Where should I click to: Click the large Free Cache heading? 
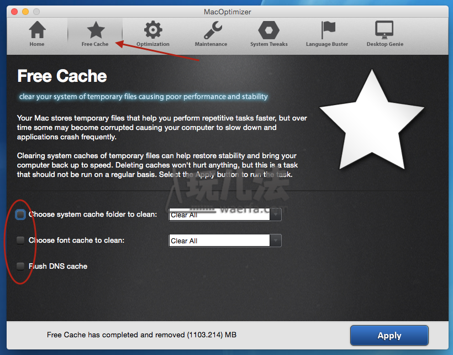[62, 76]
